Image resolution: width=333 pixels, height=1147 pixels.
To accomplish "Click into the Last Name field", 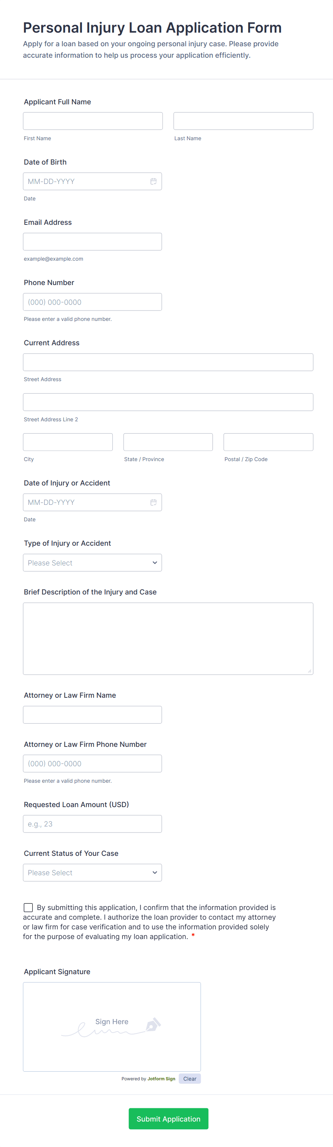I will (x=243, y=121).
